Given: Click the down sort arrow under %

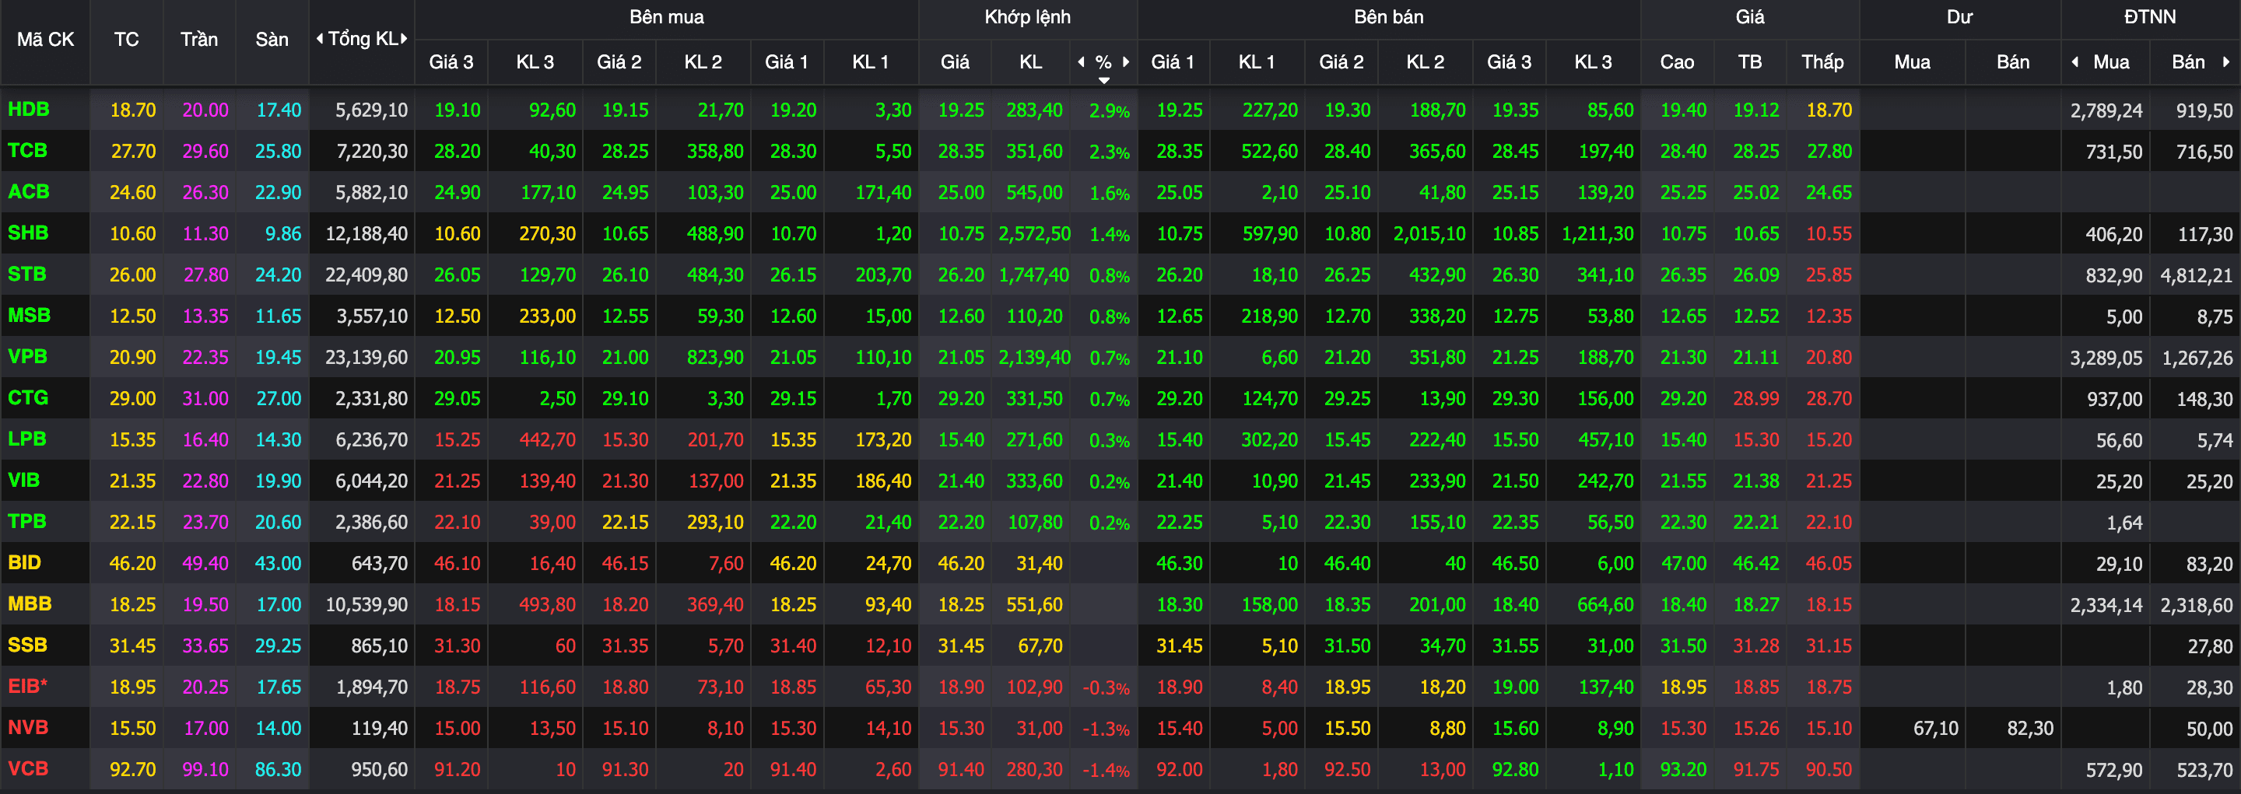Looking at the screenshot, I should 1104,80.
